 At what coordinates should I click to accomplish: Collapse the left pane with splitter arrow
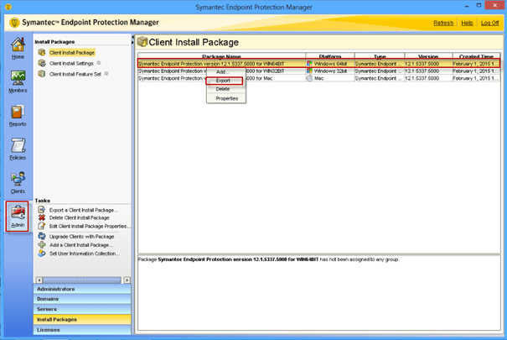pos(132,39)
